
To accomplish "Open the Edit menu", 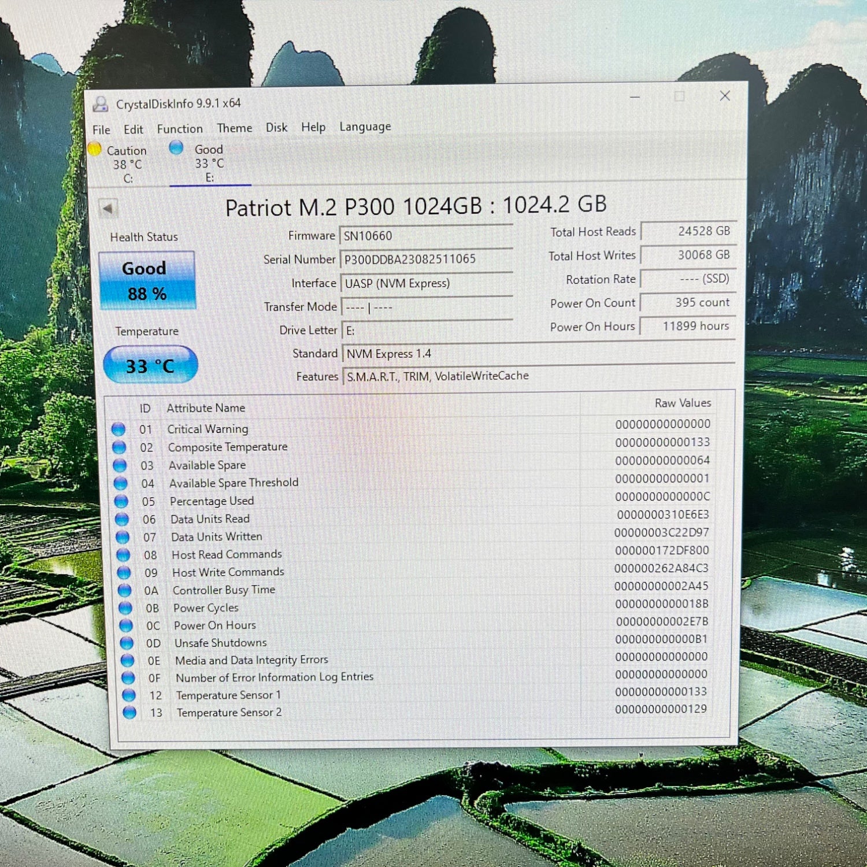I will coord(133,129).
